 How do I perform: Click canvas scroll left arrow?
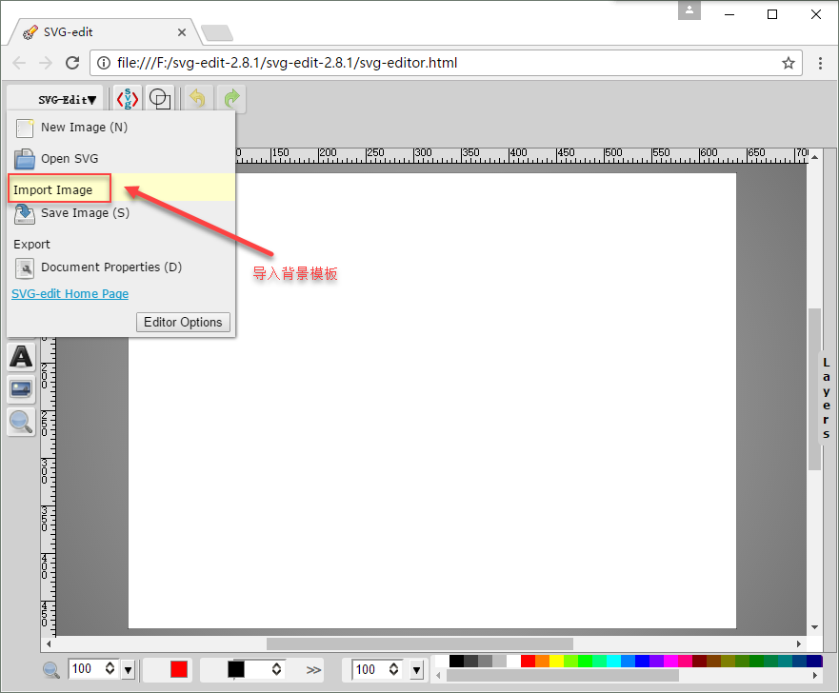click(49, 643)
